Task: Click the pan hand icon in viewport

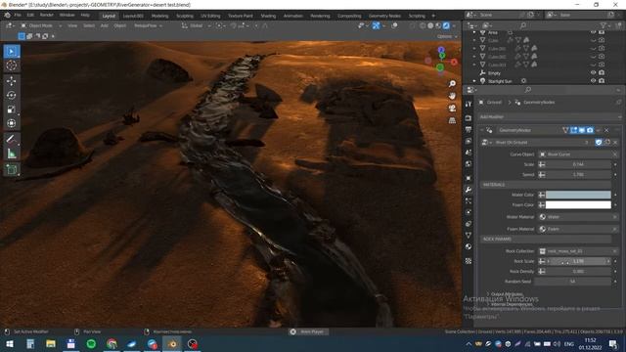Action: tap(452, 96)
